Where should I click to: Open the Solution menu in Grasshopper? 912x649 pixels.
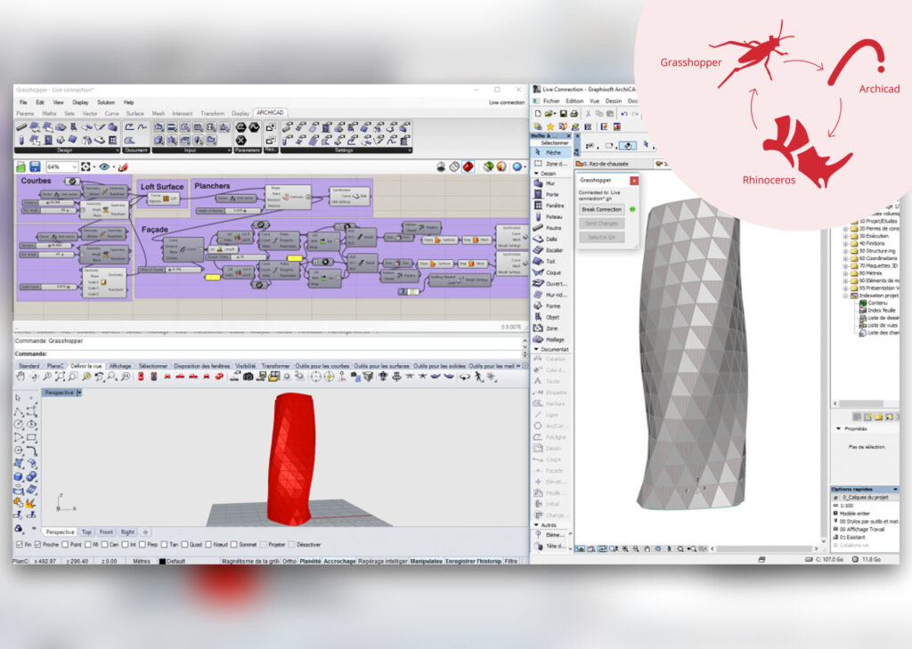[106, 102]
